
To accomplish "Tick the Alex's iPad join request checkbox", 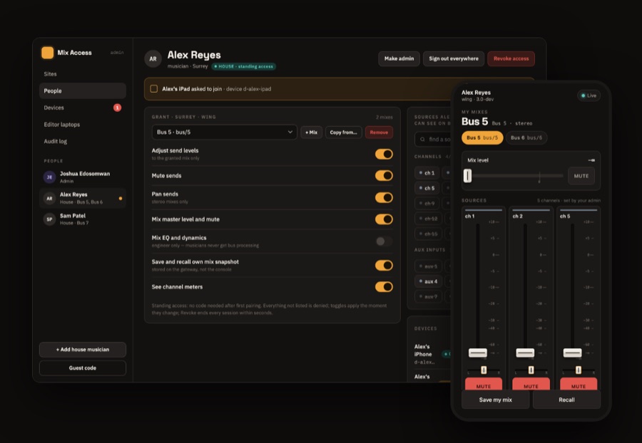I will [154, 89].
